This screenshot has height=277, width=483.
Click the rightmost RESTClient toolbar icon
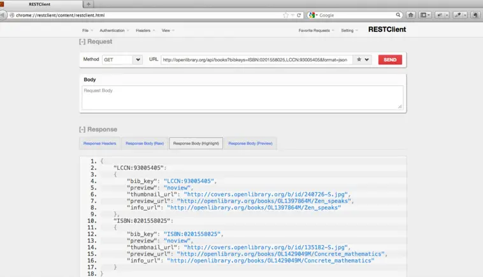pos(475,15)
